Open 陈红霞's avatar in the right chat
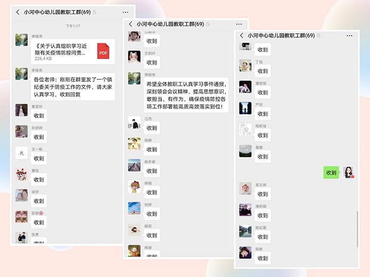 [x=245, y=231]
